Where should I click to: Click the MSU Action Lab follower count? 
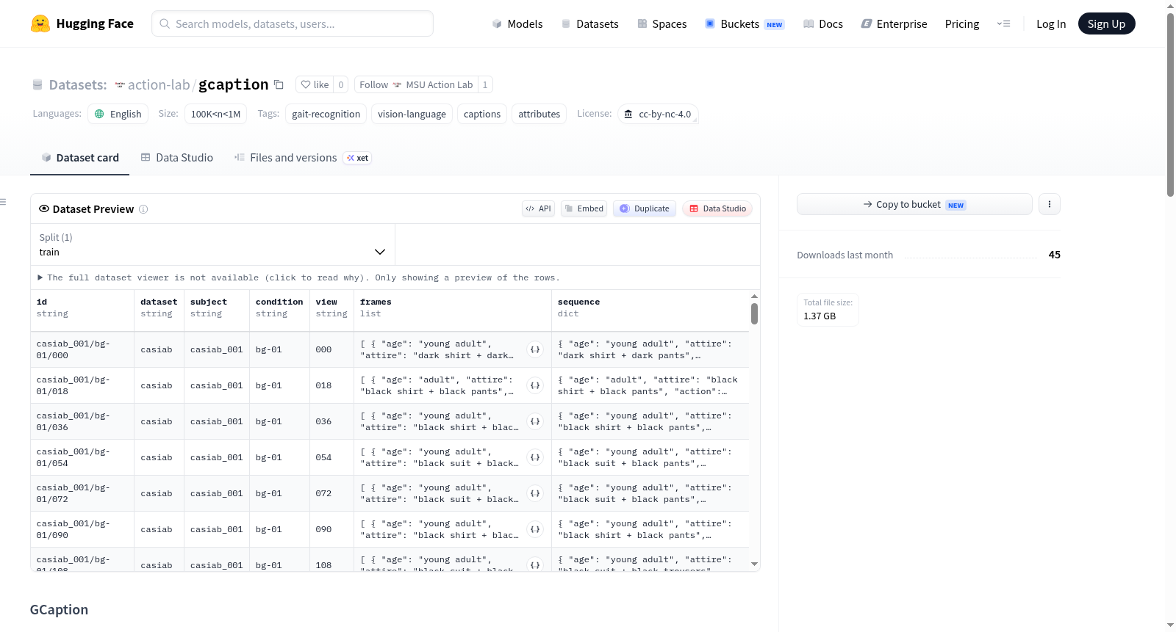click(485, 84)
